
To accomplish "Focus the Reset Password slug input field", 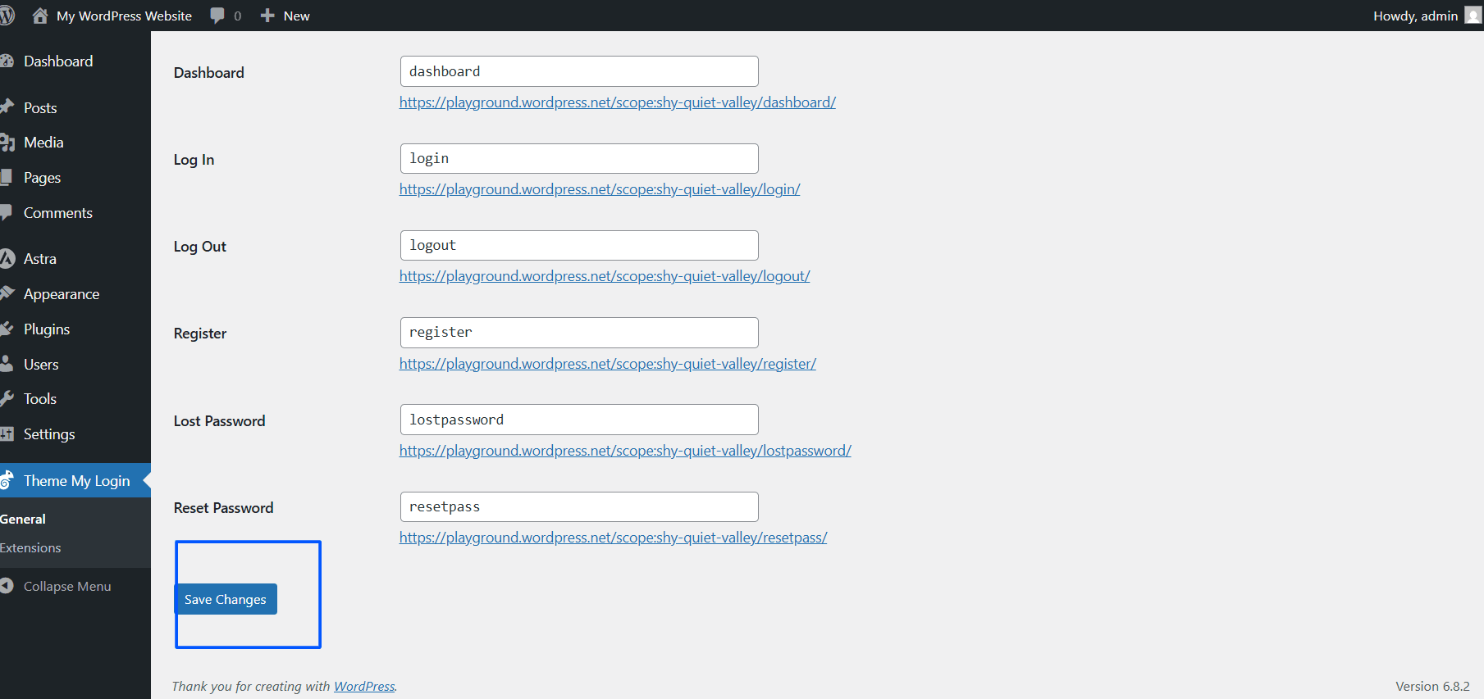I will tap(579, 506).
